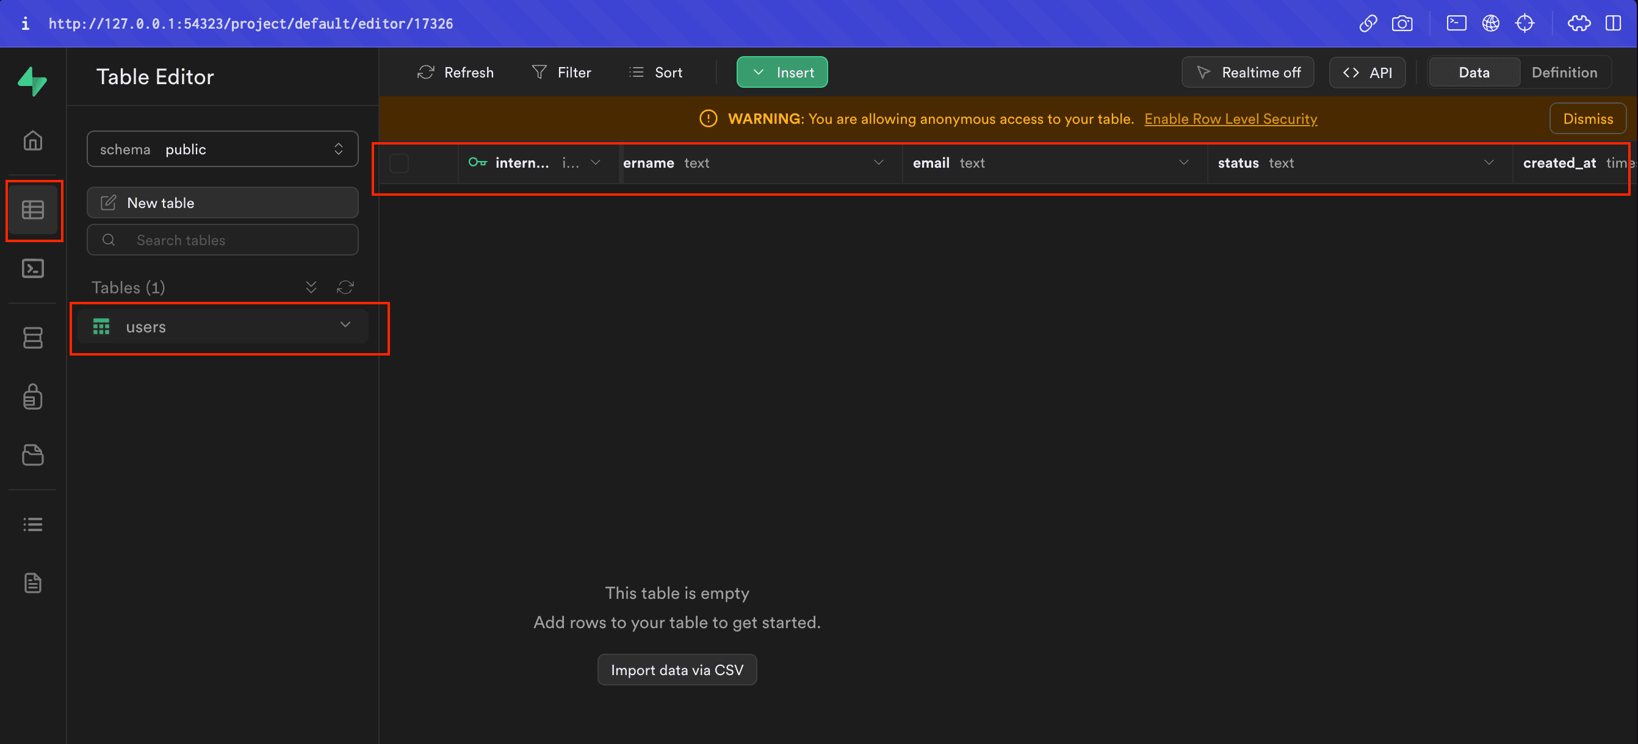This screenshot has width=1638, height=744.
Task: Open the Authentication lock icon
Action: tap(32, 396)
